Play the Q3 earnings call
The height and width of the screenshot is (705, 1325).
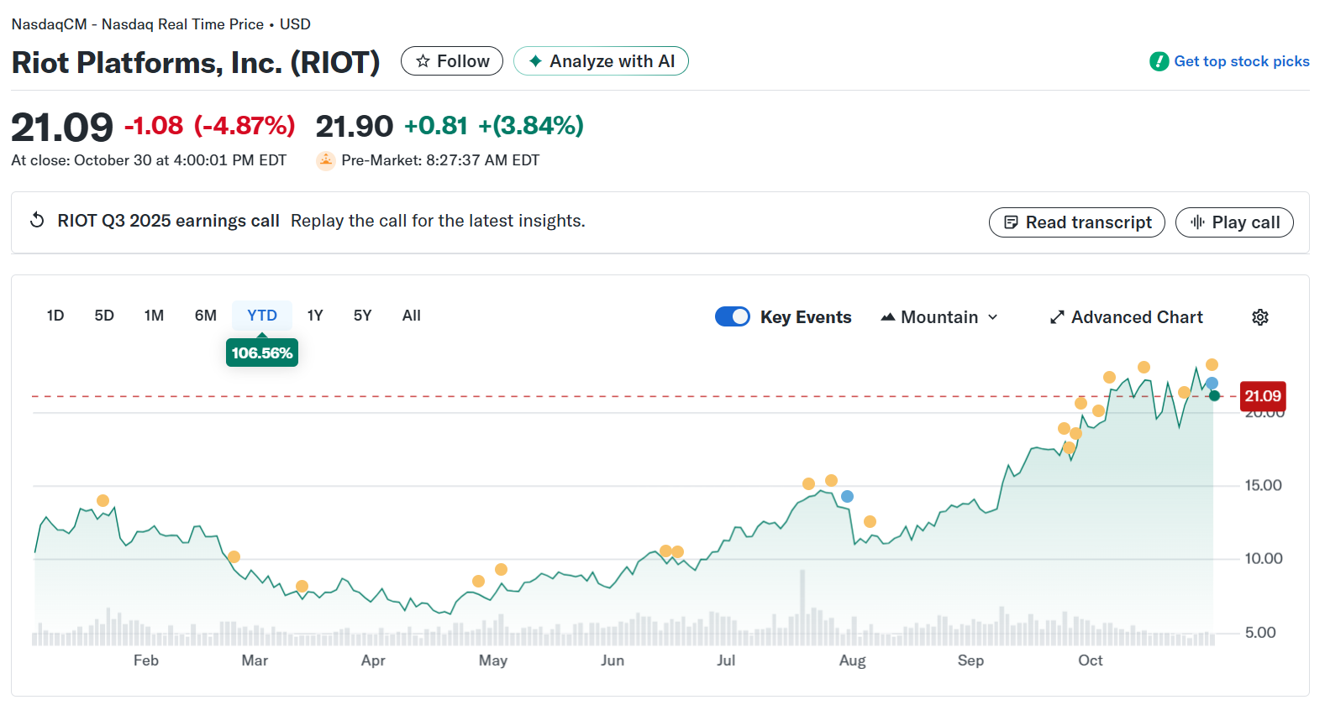point(1234,222)
